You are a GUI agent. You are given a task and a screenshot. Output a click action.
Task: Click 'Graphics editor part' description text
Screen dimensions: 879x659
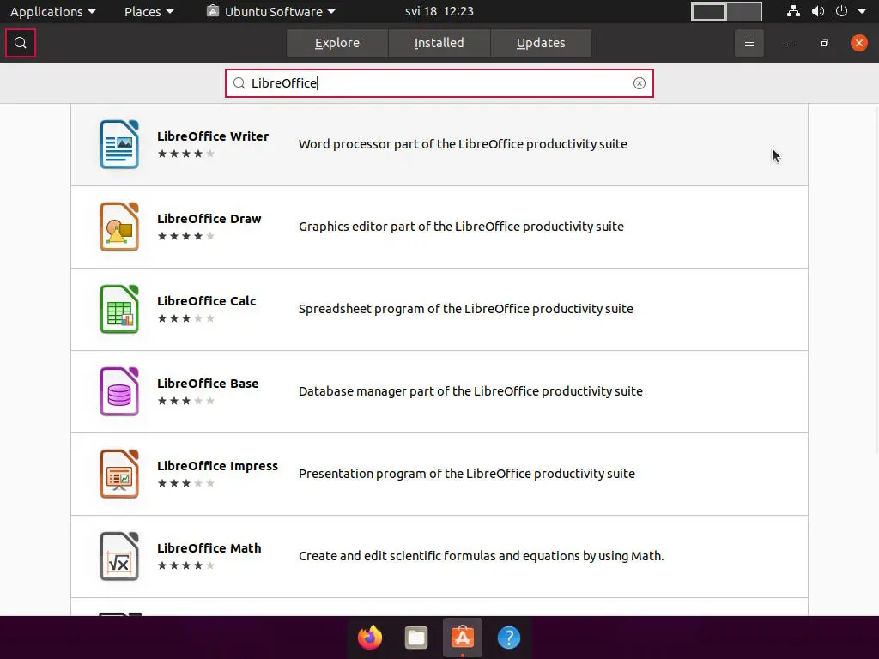pos(461,227)
